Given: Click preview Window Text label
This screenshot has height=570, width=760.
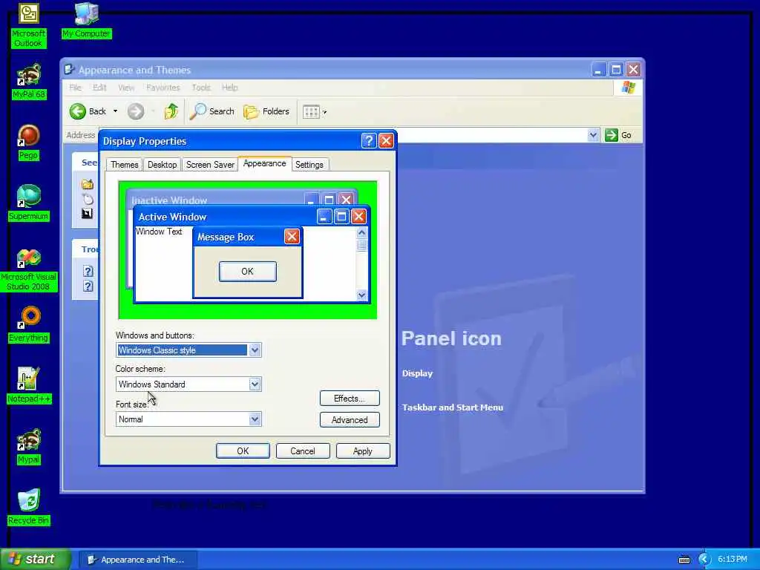Looking at the screenshot, I should point(159,232).
